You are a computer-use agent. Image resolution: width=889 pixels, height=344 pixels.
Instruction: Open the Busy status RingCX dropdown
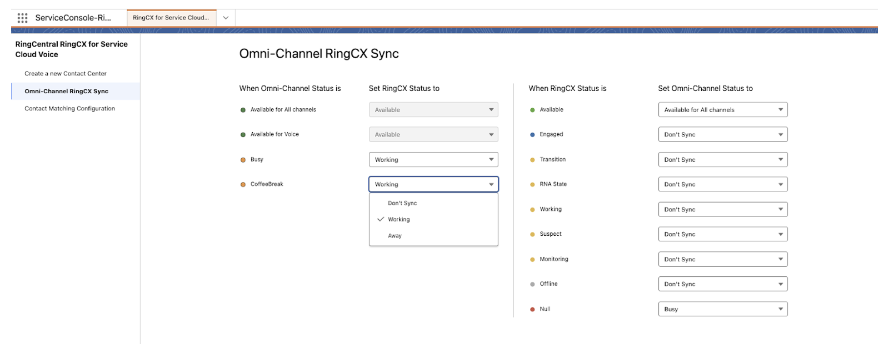(433, 160)
